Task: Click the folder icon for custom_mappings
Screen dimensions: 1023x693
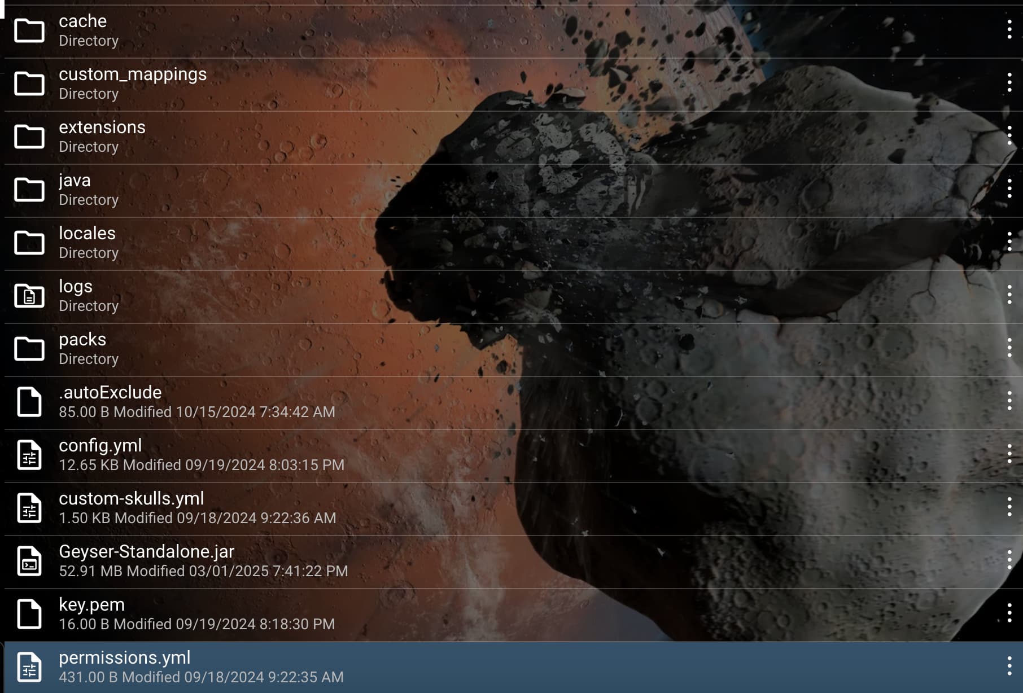Action: coord(29,84)
